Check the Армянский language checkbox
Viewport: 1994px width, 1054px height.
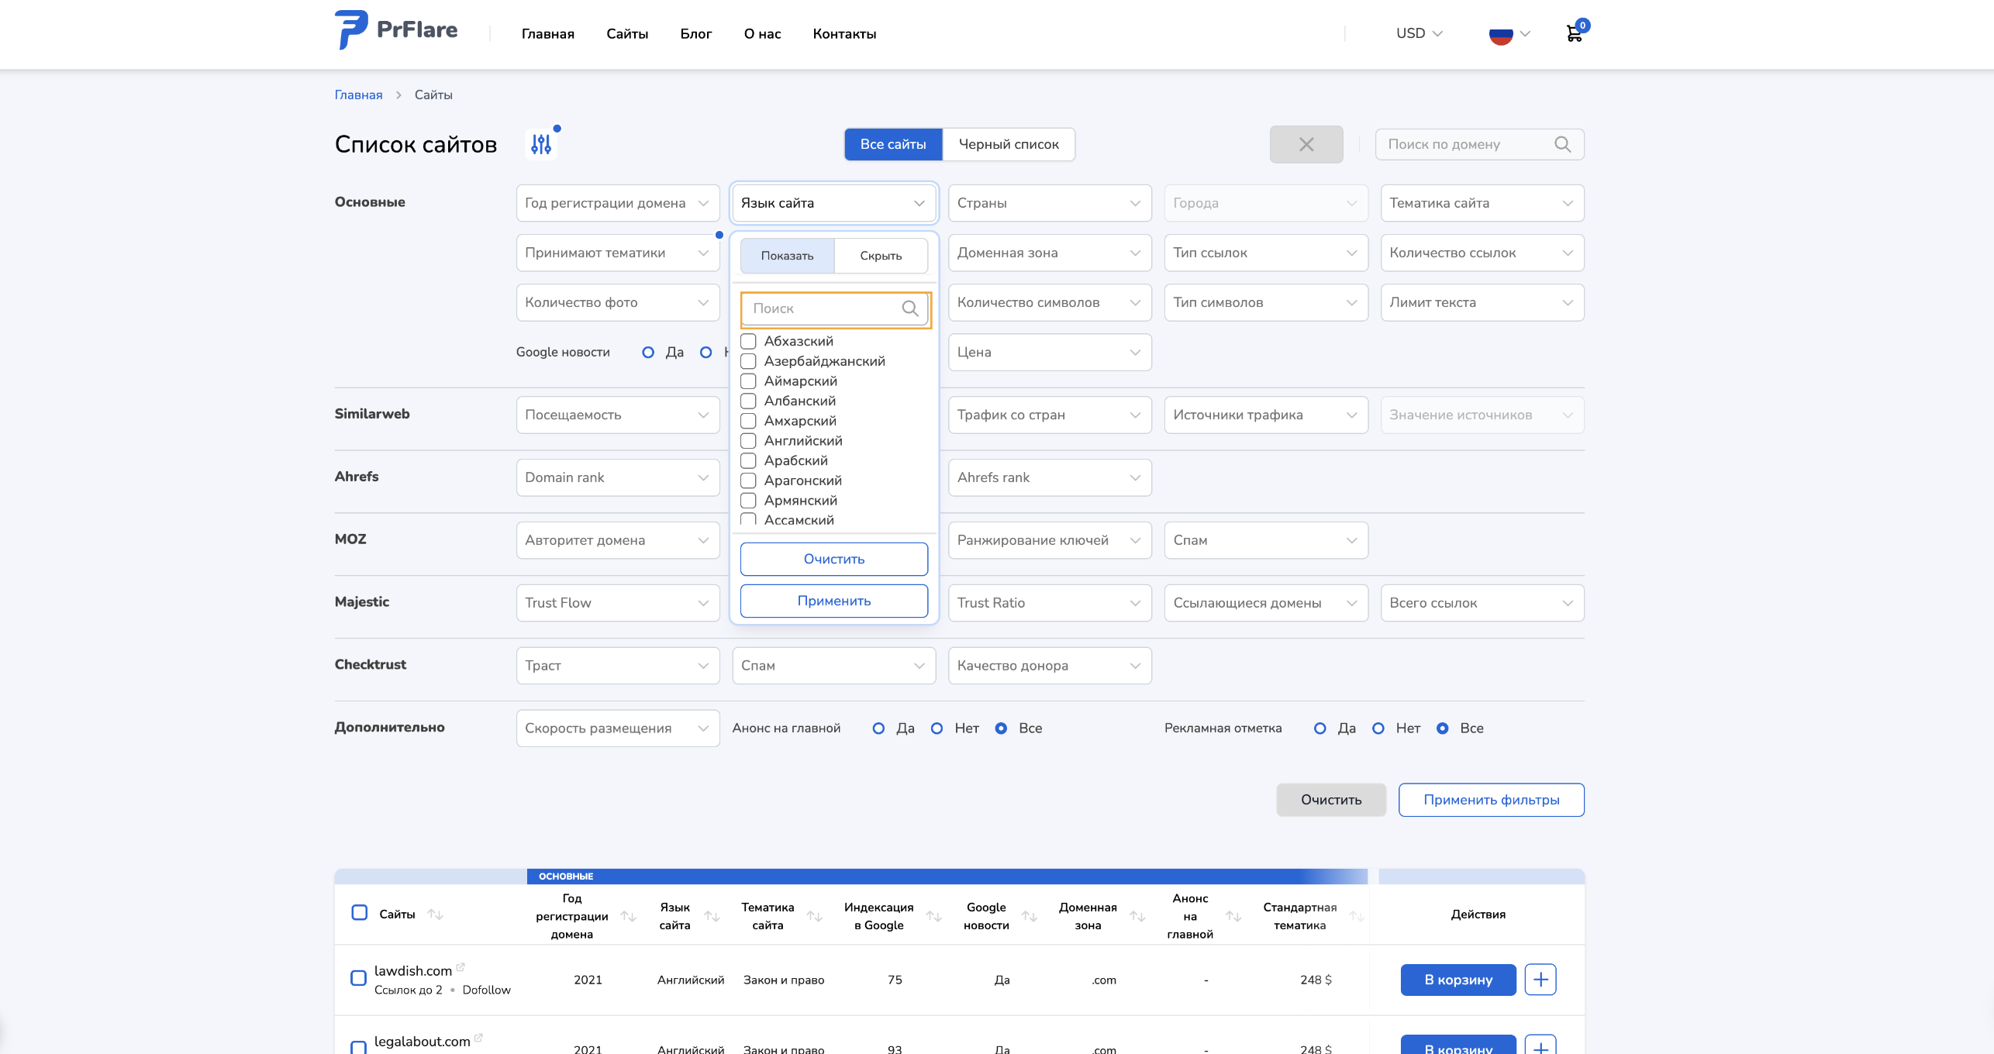click(748, 501)
